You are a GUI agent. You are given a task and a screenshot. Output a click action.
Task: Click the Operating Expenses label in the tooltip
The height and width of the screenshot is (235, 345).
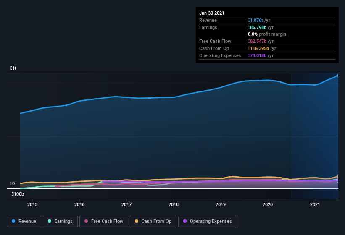[x=220, y=55]
